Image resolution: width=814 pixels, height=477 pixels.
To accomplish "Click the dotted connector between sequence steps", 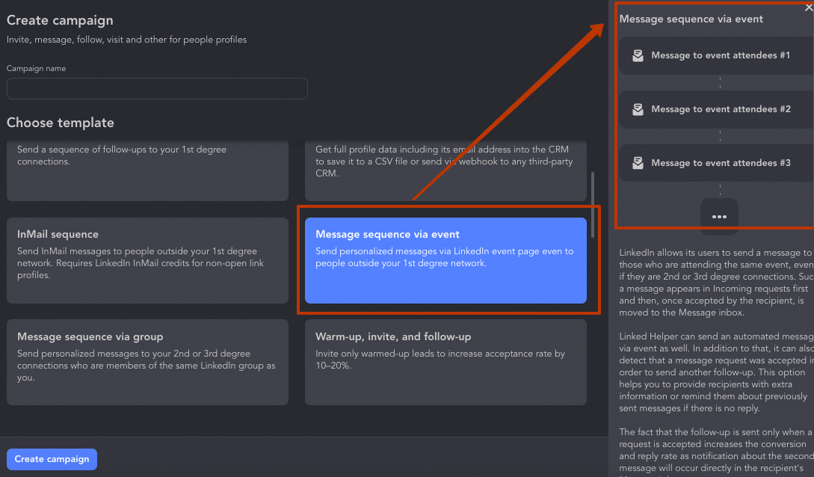I will pyautogui.click(x=720, y=82).
